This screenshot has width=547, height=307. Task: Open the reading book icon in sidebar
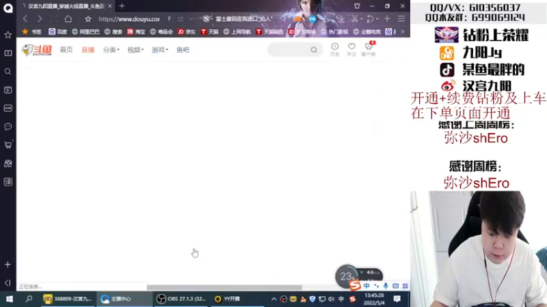[x=8, y=53]
